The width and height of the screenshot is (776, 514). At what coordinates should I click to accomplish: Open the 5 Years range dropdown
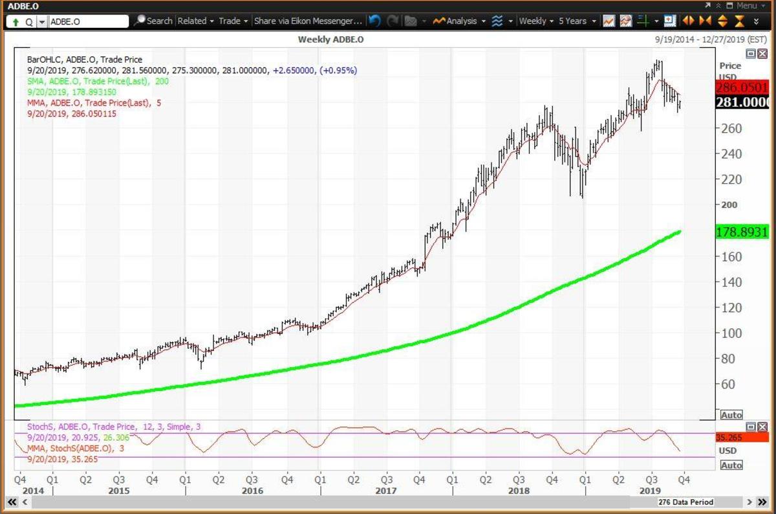(576, 21)
